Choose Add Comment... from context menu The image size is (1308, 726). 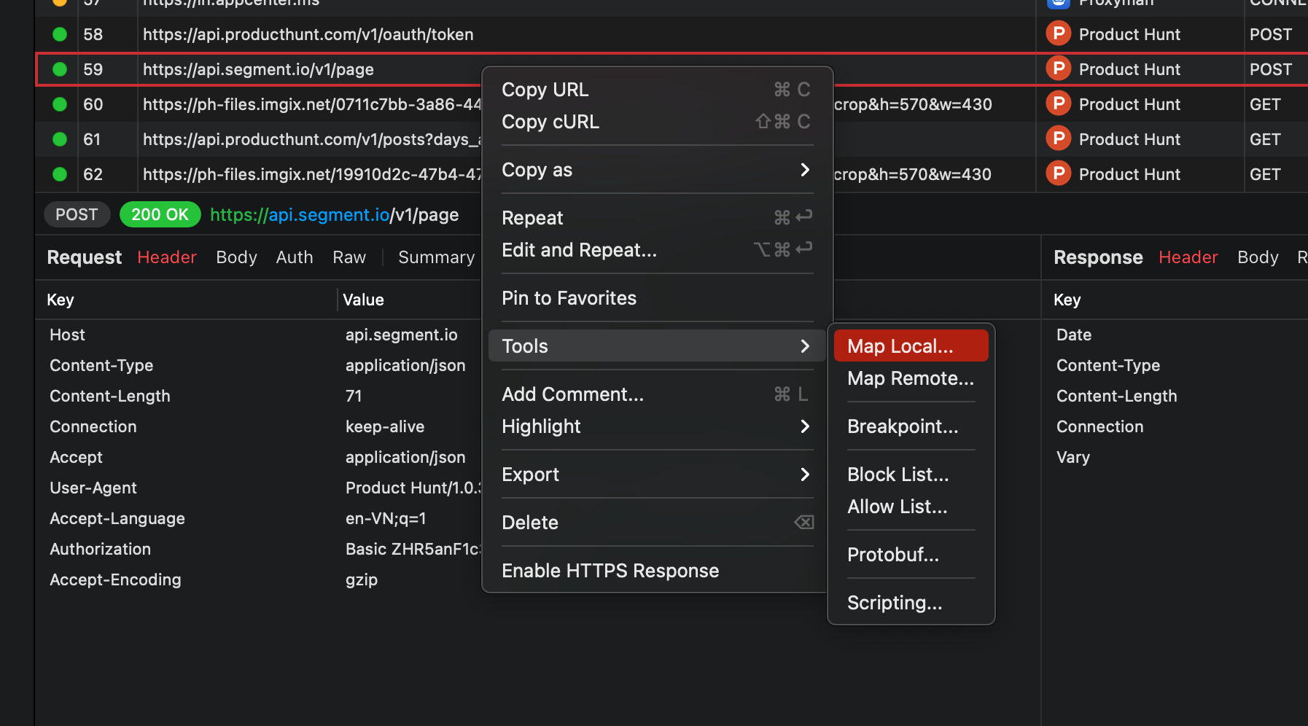[x=657, y=394]
